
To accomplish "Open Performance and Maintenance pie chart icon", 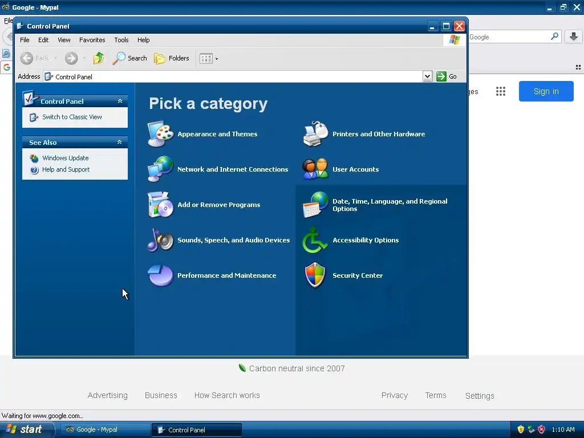I will tap(160, 275).
